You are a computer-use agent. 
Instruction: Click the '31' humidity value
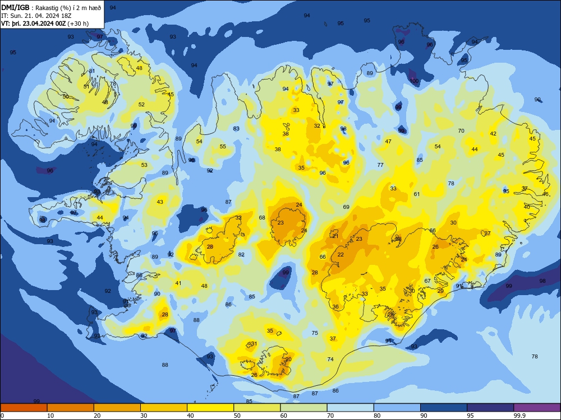(254, 344)
